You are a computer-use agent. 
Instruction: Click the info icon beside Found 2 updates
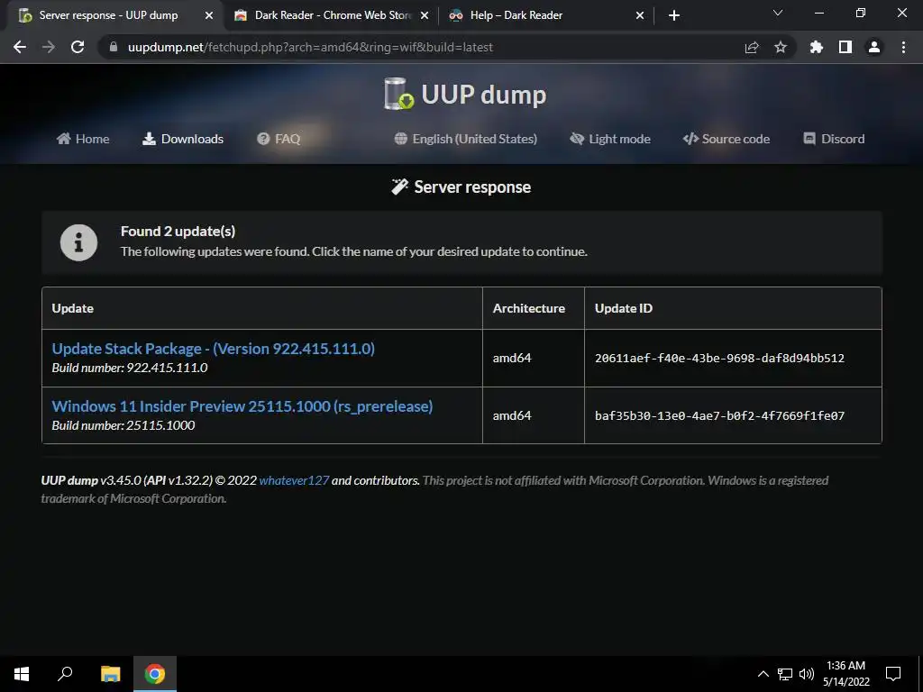pos(79,241)
